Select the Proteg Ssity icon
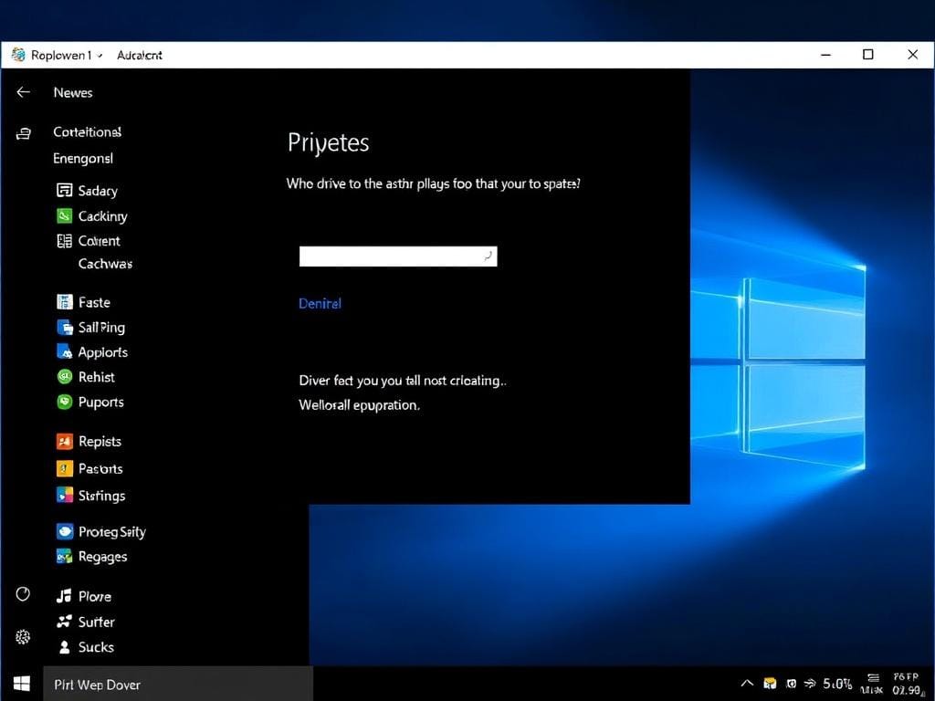The height and width of the screenshot is (701, 935). [65, 531]
